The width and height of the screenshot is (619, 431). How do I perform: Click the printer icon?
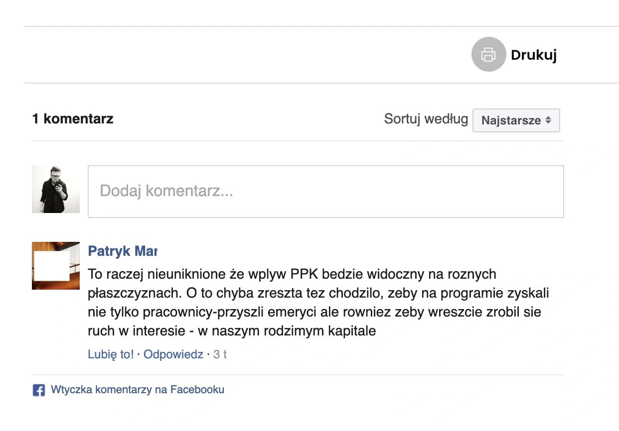tap(488, 54)
